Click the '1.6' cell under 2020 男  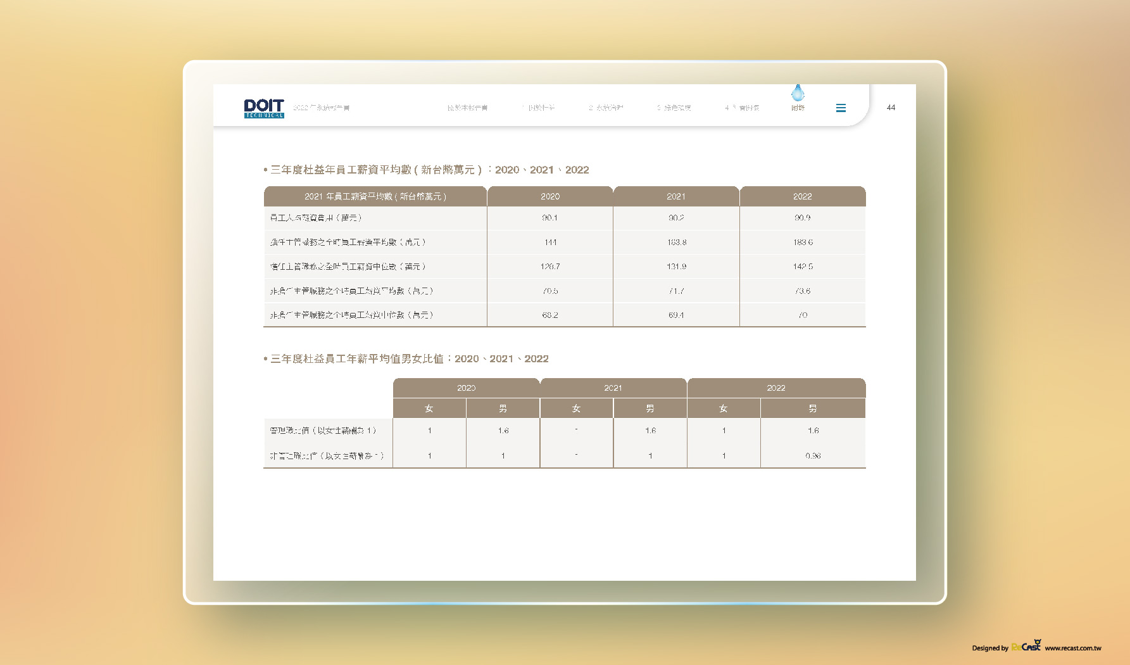(503, 431)
